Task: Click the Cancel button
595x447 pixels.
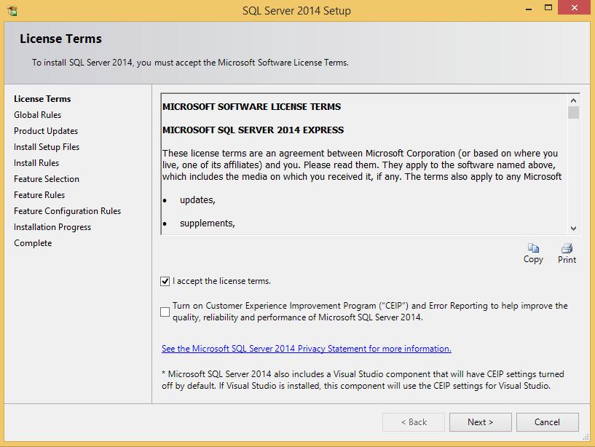Action: coord(547,422)
